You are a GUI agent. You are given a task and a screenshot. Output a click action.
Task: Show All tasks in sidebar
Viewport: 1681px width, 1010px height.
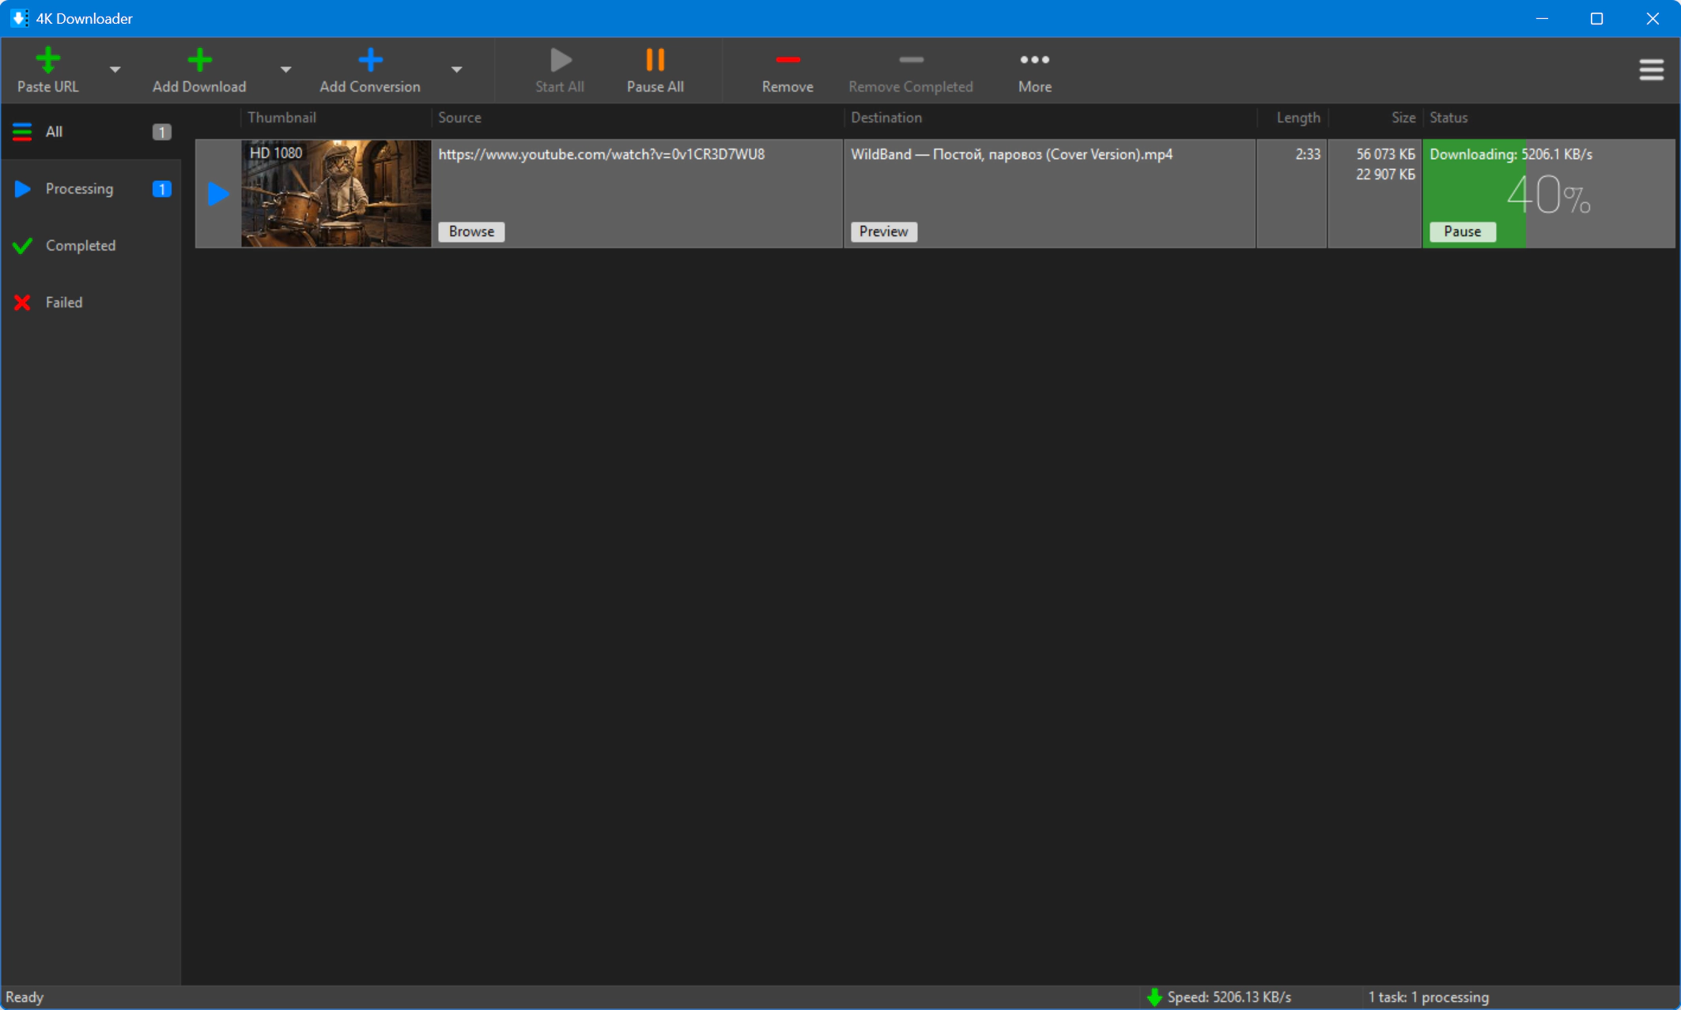click(92, 132)
